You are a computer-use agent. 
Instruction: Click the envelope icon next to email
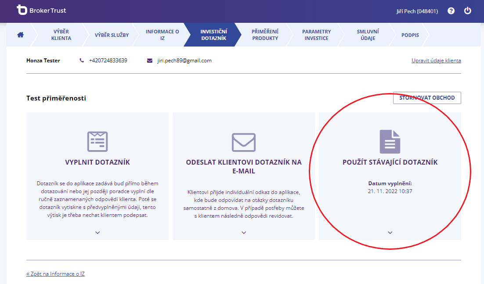150,61
